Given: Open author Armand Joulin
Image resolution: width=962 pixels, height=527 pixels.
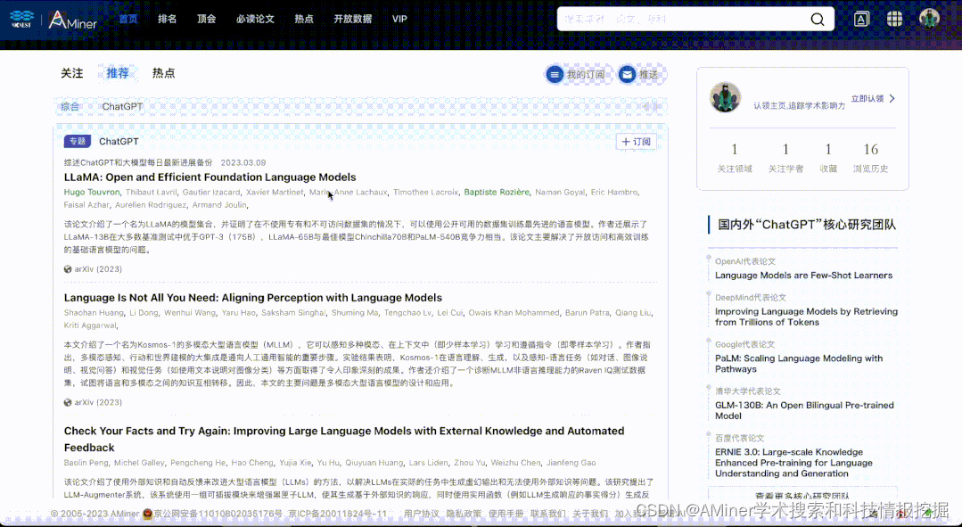Looking at the screenshot, I should point(219,205).
